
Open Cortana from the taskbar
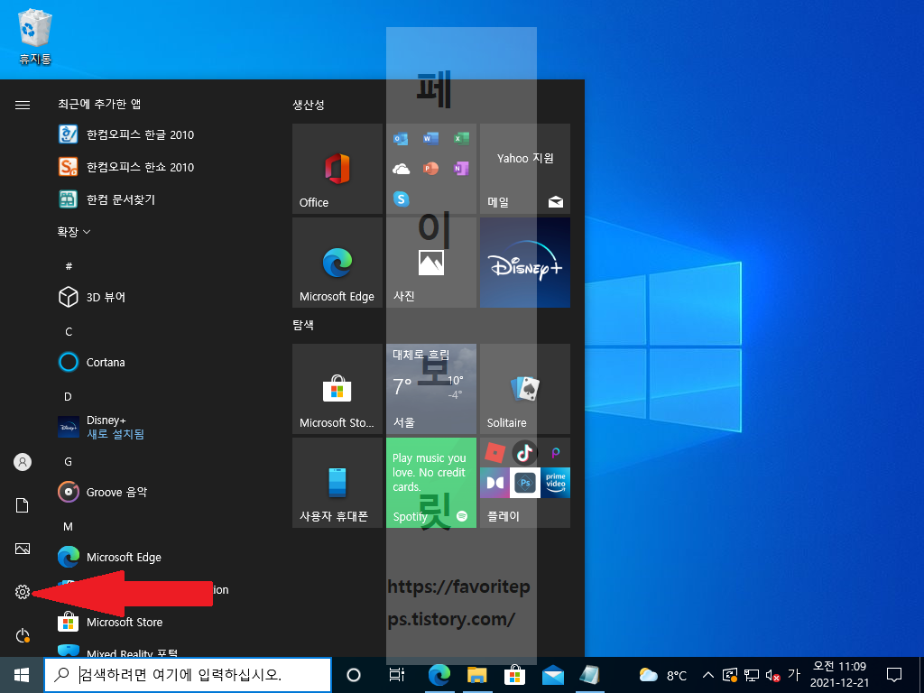pos(353,675)
